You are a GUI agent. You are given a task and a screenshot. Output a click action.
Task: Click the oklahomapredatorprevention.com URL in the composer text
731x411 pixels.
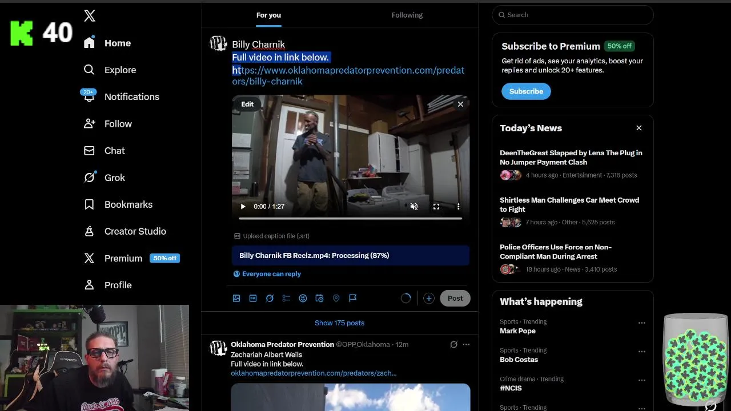pos(348,76)
